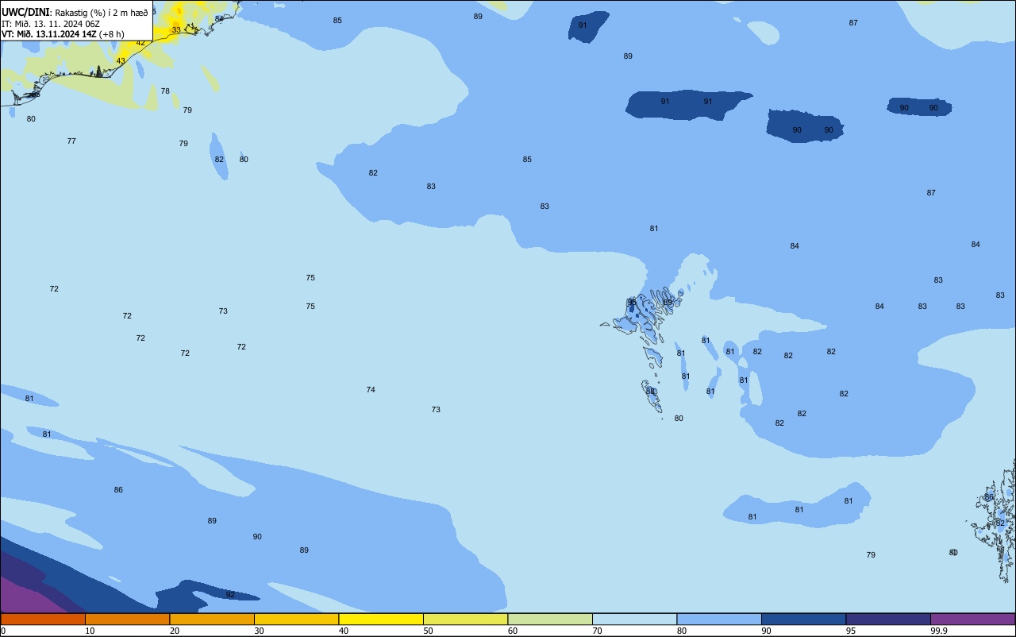Click the '77' humidity value on map
Image resolution: width=1016 pixels, height=637 pixels.
71,141
